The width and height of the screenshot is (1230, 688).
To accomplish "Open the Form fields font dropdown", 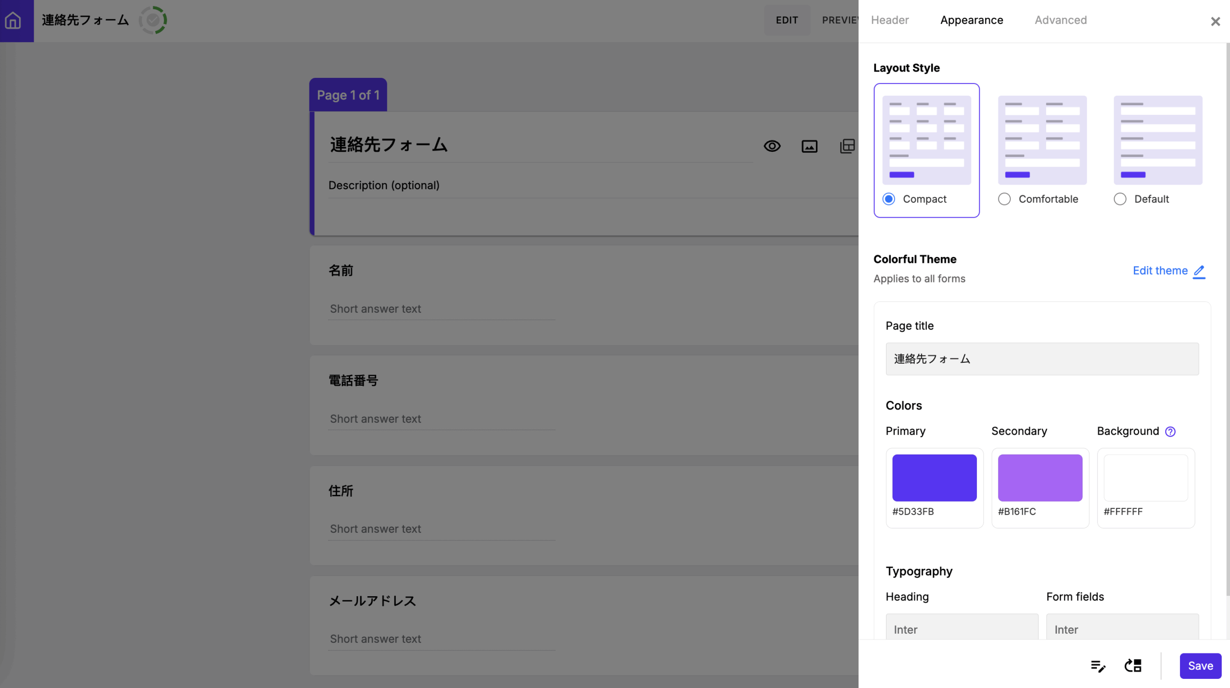I will click(x=1122, y=629).
